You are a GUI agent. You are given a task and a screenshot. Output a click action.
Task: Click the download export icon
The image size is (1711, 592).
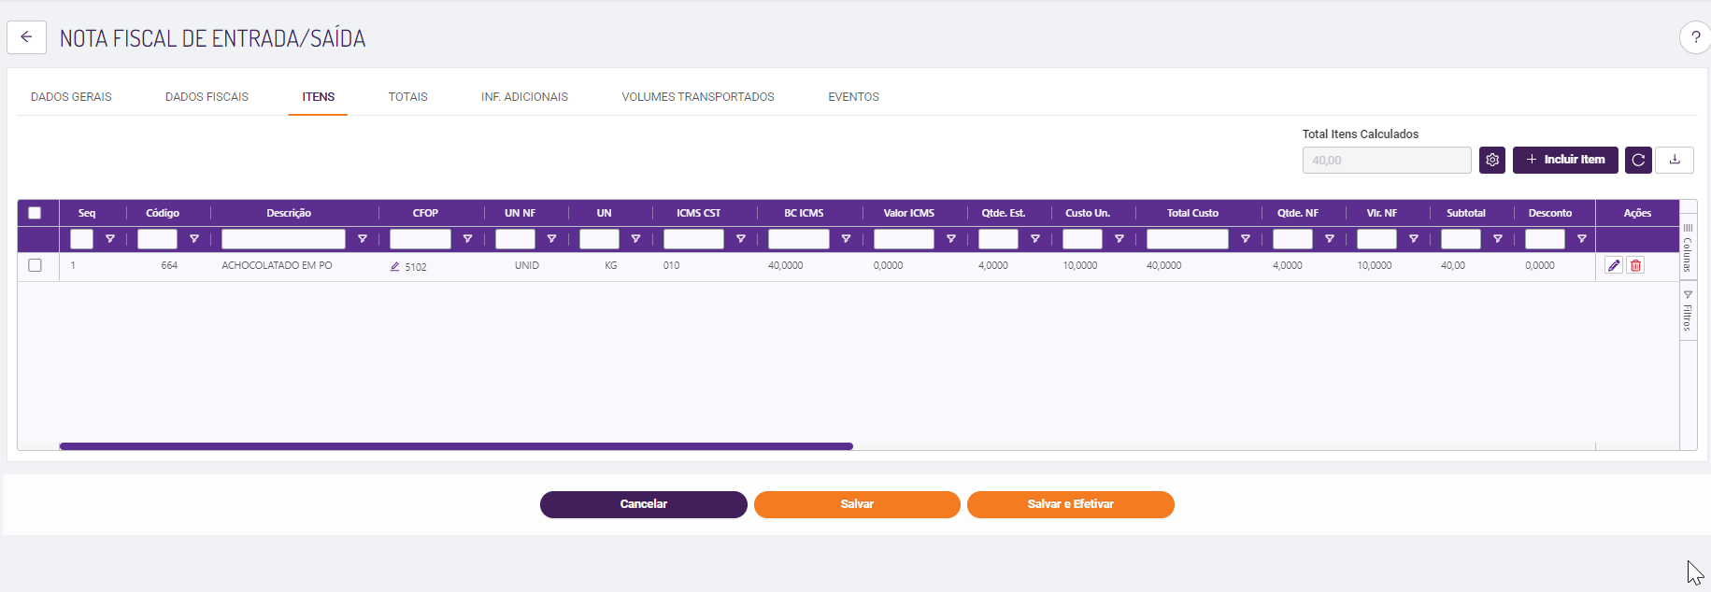[x=1675, y=160]
